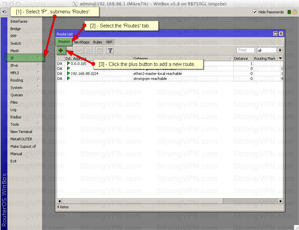Click the Find search field
The height and width of the screenshot is (230, 299).
point(246,50)
